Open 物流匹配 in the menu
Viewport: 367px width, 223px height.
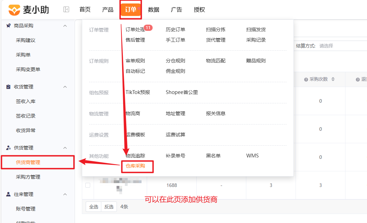pyautogui.click(x=215, y=61)
